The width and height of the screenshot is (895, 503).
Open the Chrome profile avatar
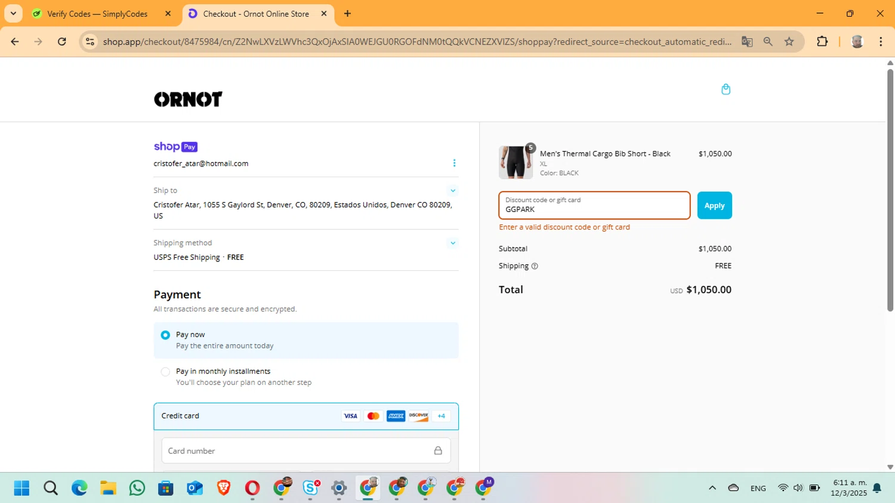[857, 42]
